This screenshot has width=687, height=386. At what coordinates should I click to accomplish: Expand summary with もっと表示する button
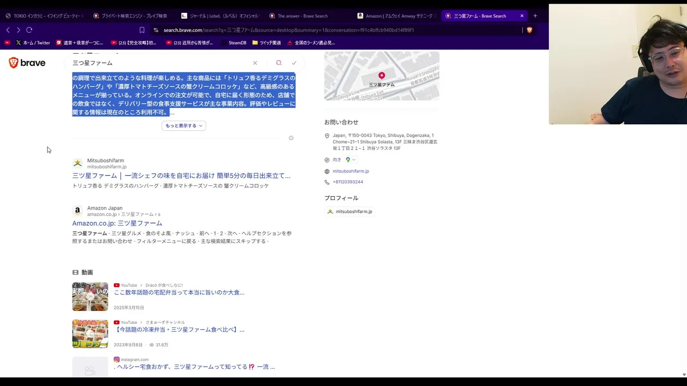[184, 125]
